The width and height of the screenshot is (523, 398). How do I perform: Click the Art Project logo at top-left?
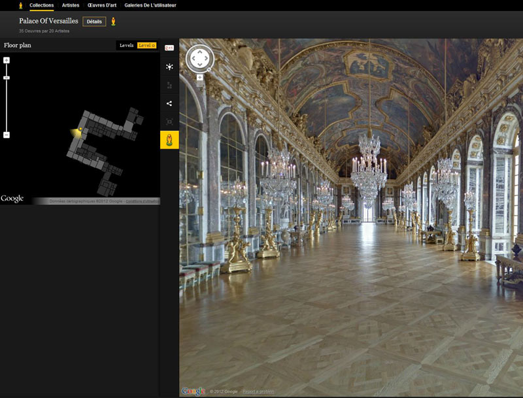pyautogui.click(x=20, y=5)
